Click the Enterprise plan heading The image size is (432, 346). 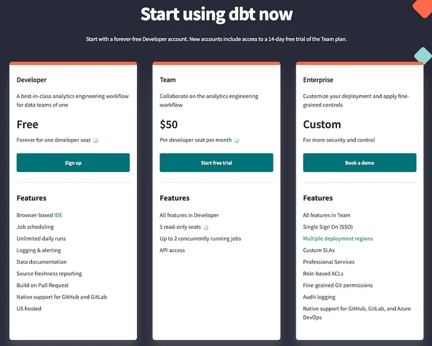[x=318, y=80]
